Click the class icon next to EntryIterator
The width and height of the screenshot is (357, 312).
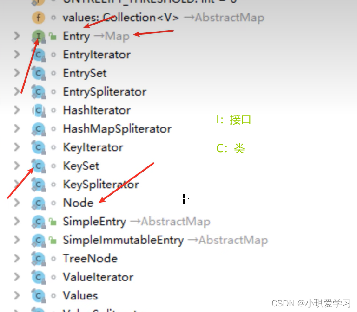click(x=39, y=55)
